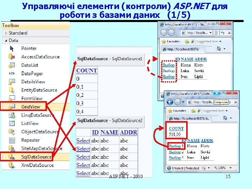Click the Toolbox panel title
Image resolution: width=252 pixels, height=189 pixels.
click(10, 26)
